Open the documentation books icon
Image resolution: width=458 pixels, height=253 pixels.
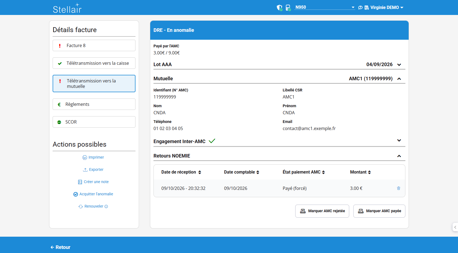pos(367,8)
